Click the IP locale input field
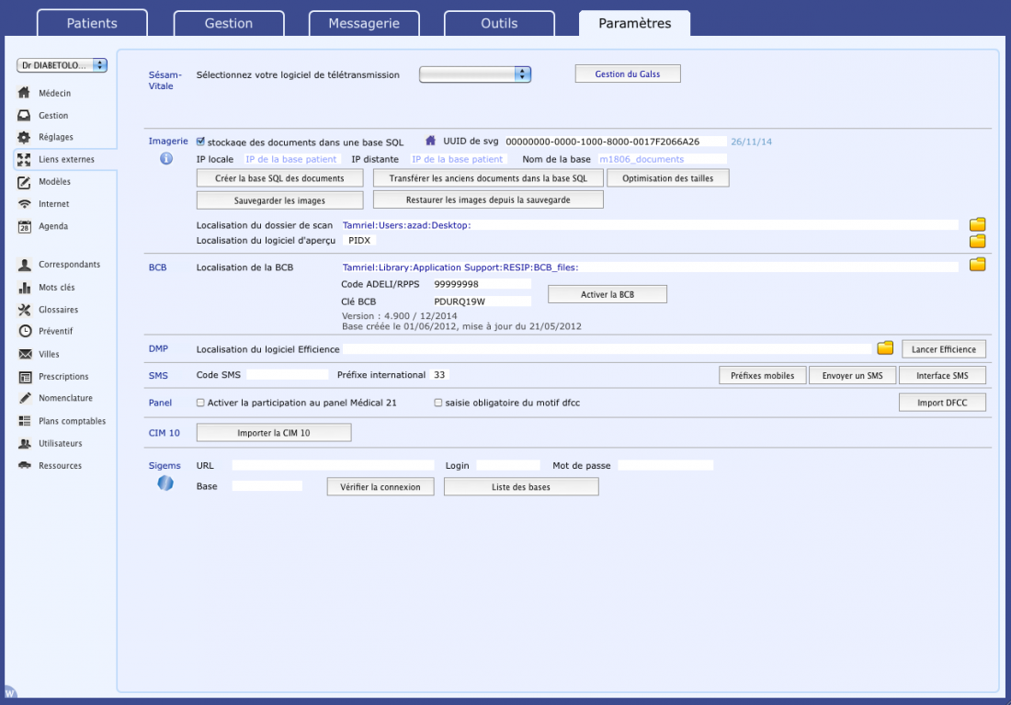Screen dimensions: 1011x705 [291, 159]
